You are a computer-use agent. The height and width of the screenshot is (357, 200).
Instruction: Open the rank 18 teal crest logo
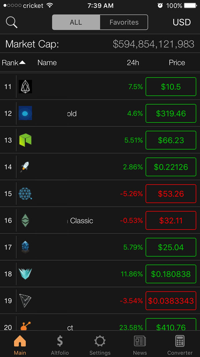pos(25,274)
